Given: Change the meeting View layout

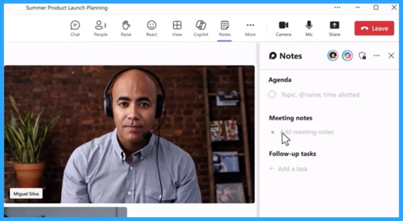Looking at the screenshot, I should [x=177, y=28].
